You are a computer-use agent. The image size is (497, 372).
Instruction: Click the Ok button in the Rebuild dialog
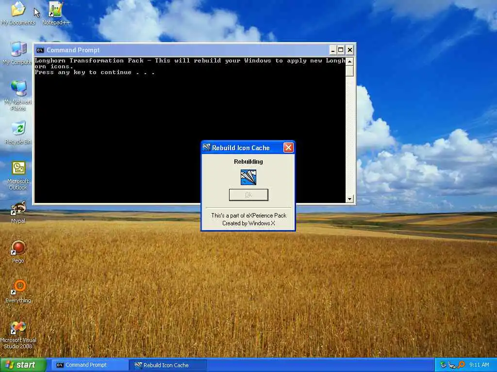coord(248,195)
